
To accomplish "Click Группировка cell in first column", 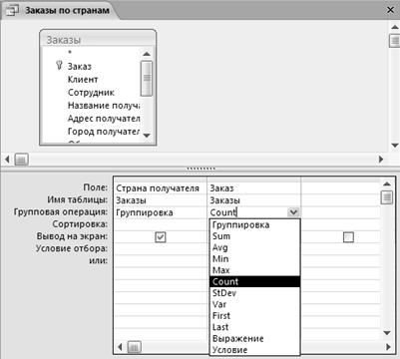I will [x=160, y=212].
